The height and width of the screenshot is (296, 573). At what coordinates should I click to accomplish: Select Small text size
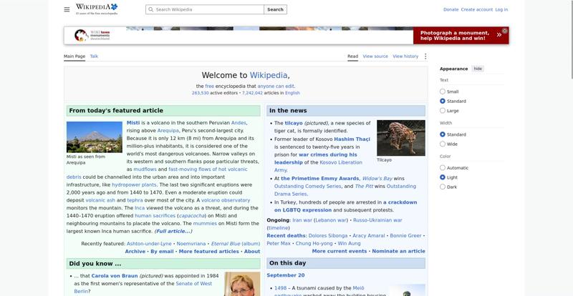click(x=443, y=92)
